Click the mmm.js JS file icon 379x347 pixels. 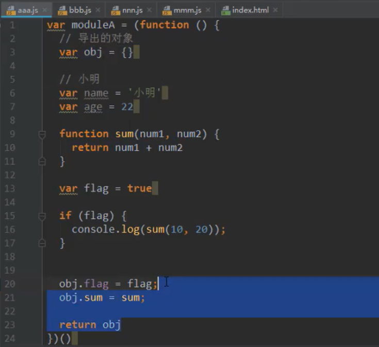167,10
